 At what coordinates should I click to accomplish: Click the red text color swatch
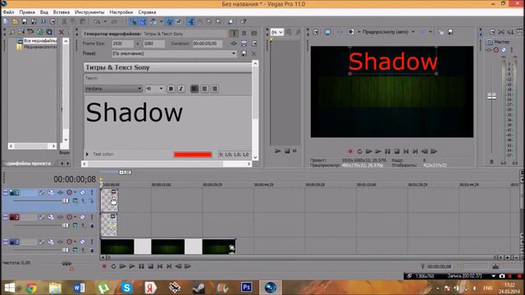click(193, 155)
